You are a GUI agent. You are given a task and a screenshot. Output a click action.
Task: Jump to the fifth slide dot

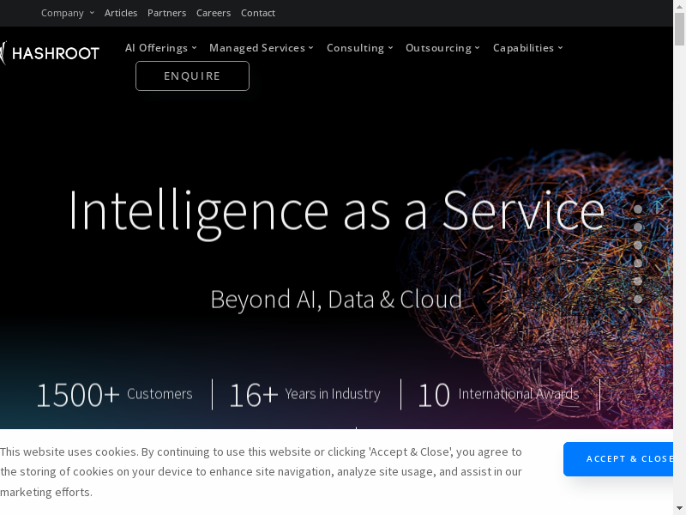pyautogui.click(x=638, y=282)
